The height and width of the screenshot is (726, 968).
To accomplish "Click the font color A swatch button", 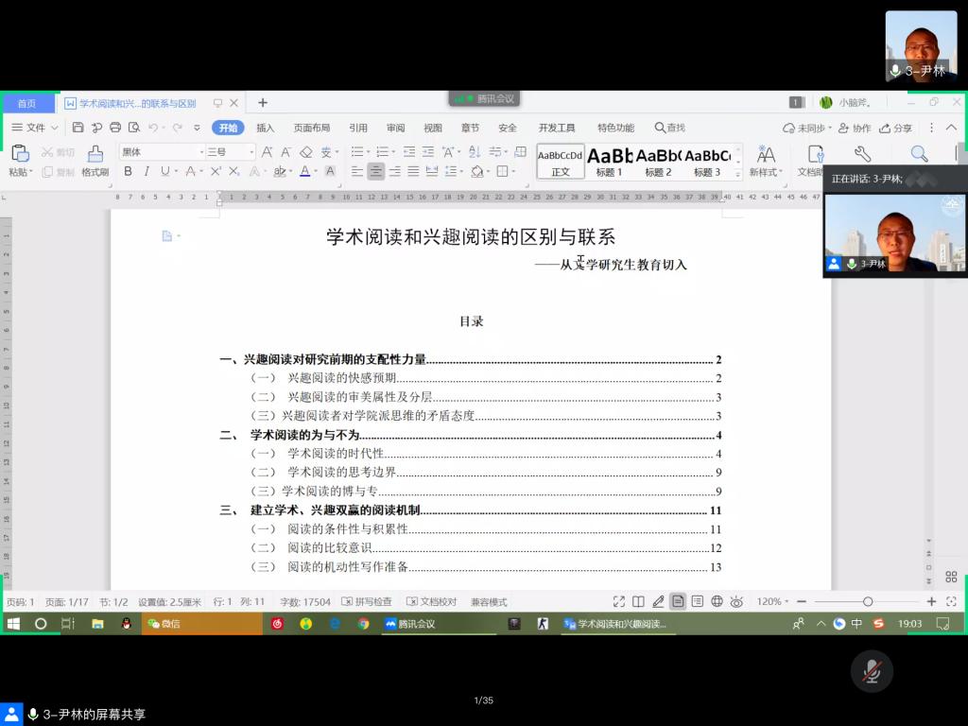I will pos(305,171).
